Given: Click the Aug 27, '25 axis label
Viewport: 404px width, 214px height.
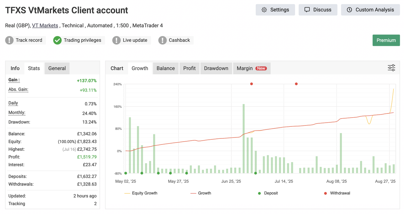Looking at the screenshot, I should point(385,181).
